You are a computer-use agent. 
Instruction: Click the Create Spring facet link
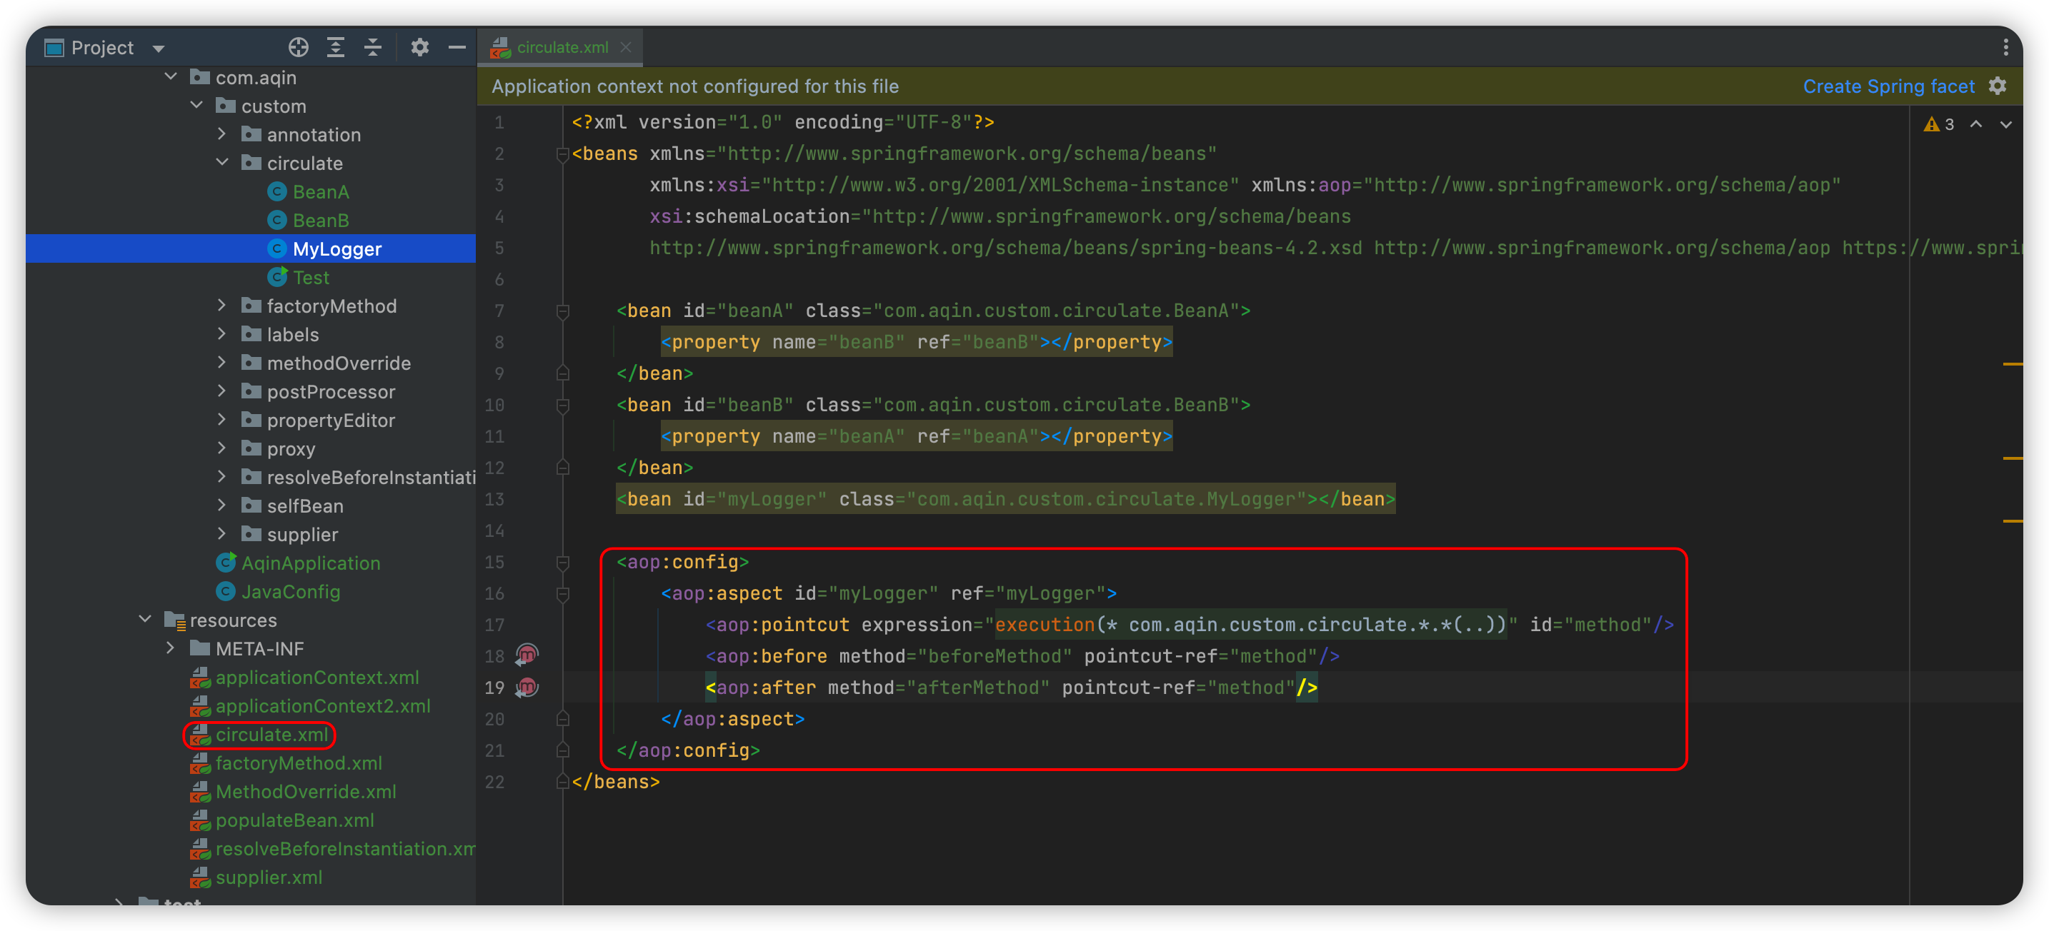point(1888,86)
